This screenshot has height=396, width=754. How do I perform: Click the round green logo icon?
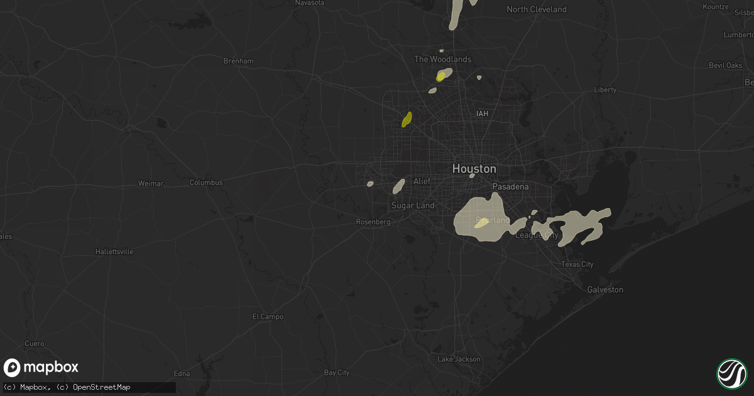731,373
